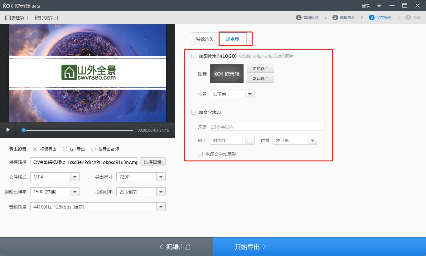The image size is (426, 256).
Task: Switch to the 特效片头 tab
Action: pos(205,39)
